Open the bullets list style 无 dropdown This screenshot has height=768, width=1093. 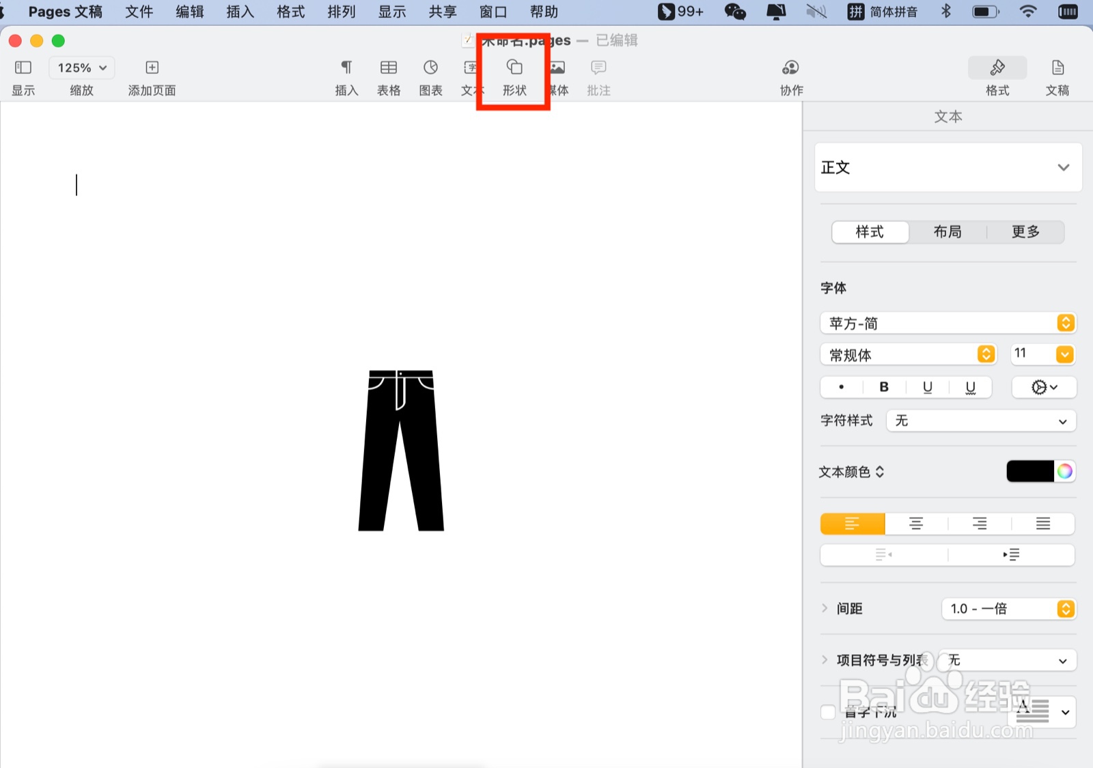point(1008,660)
